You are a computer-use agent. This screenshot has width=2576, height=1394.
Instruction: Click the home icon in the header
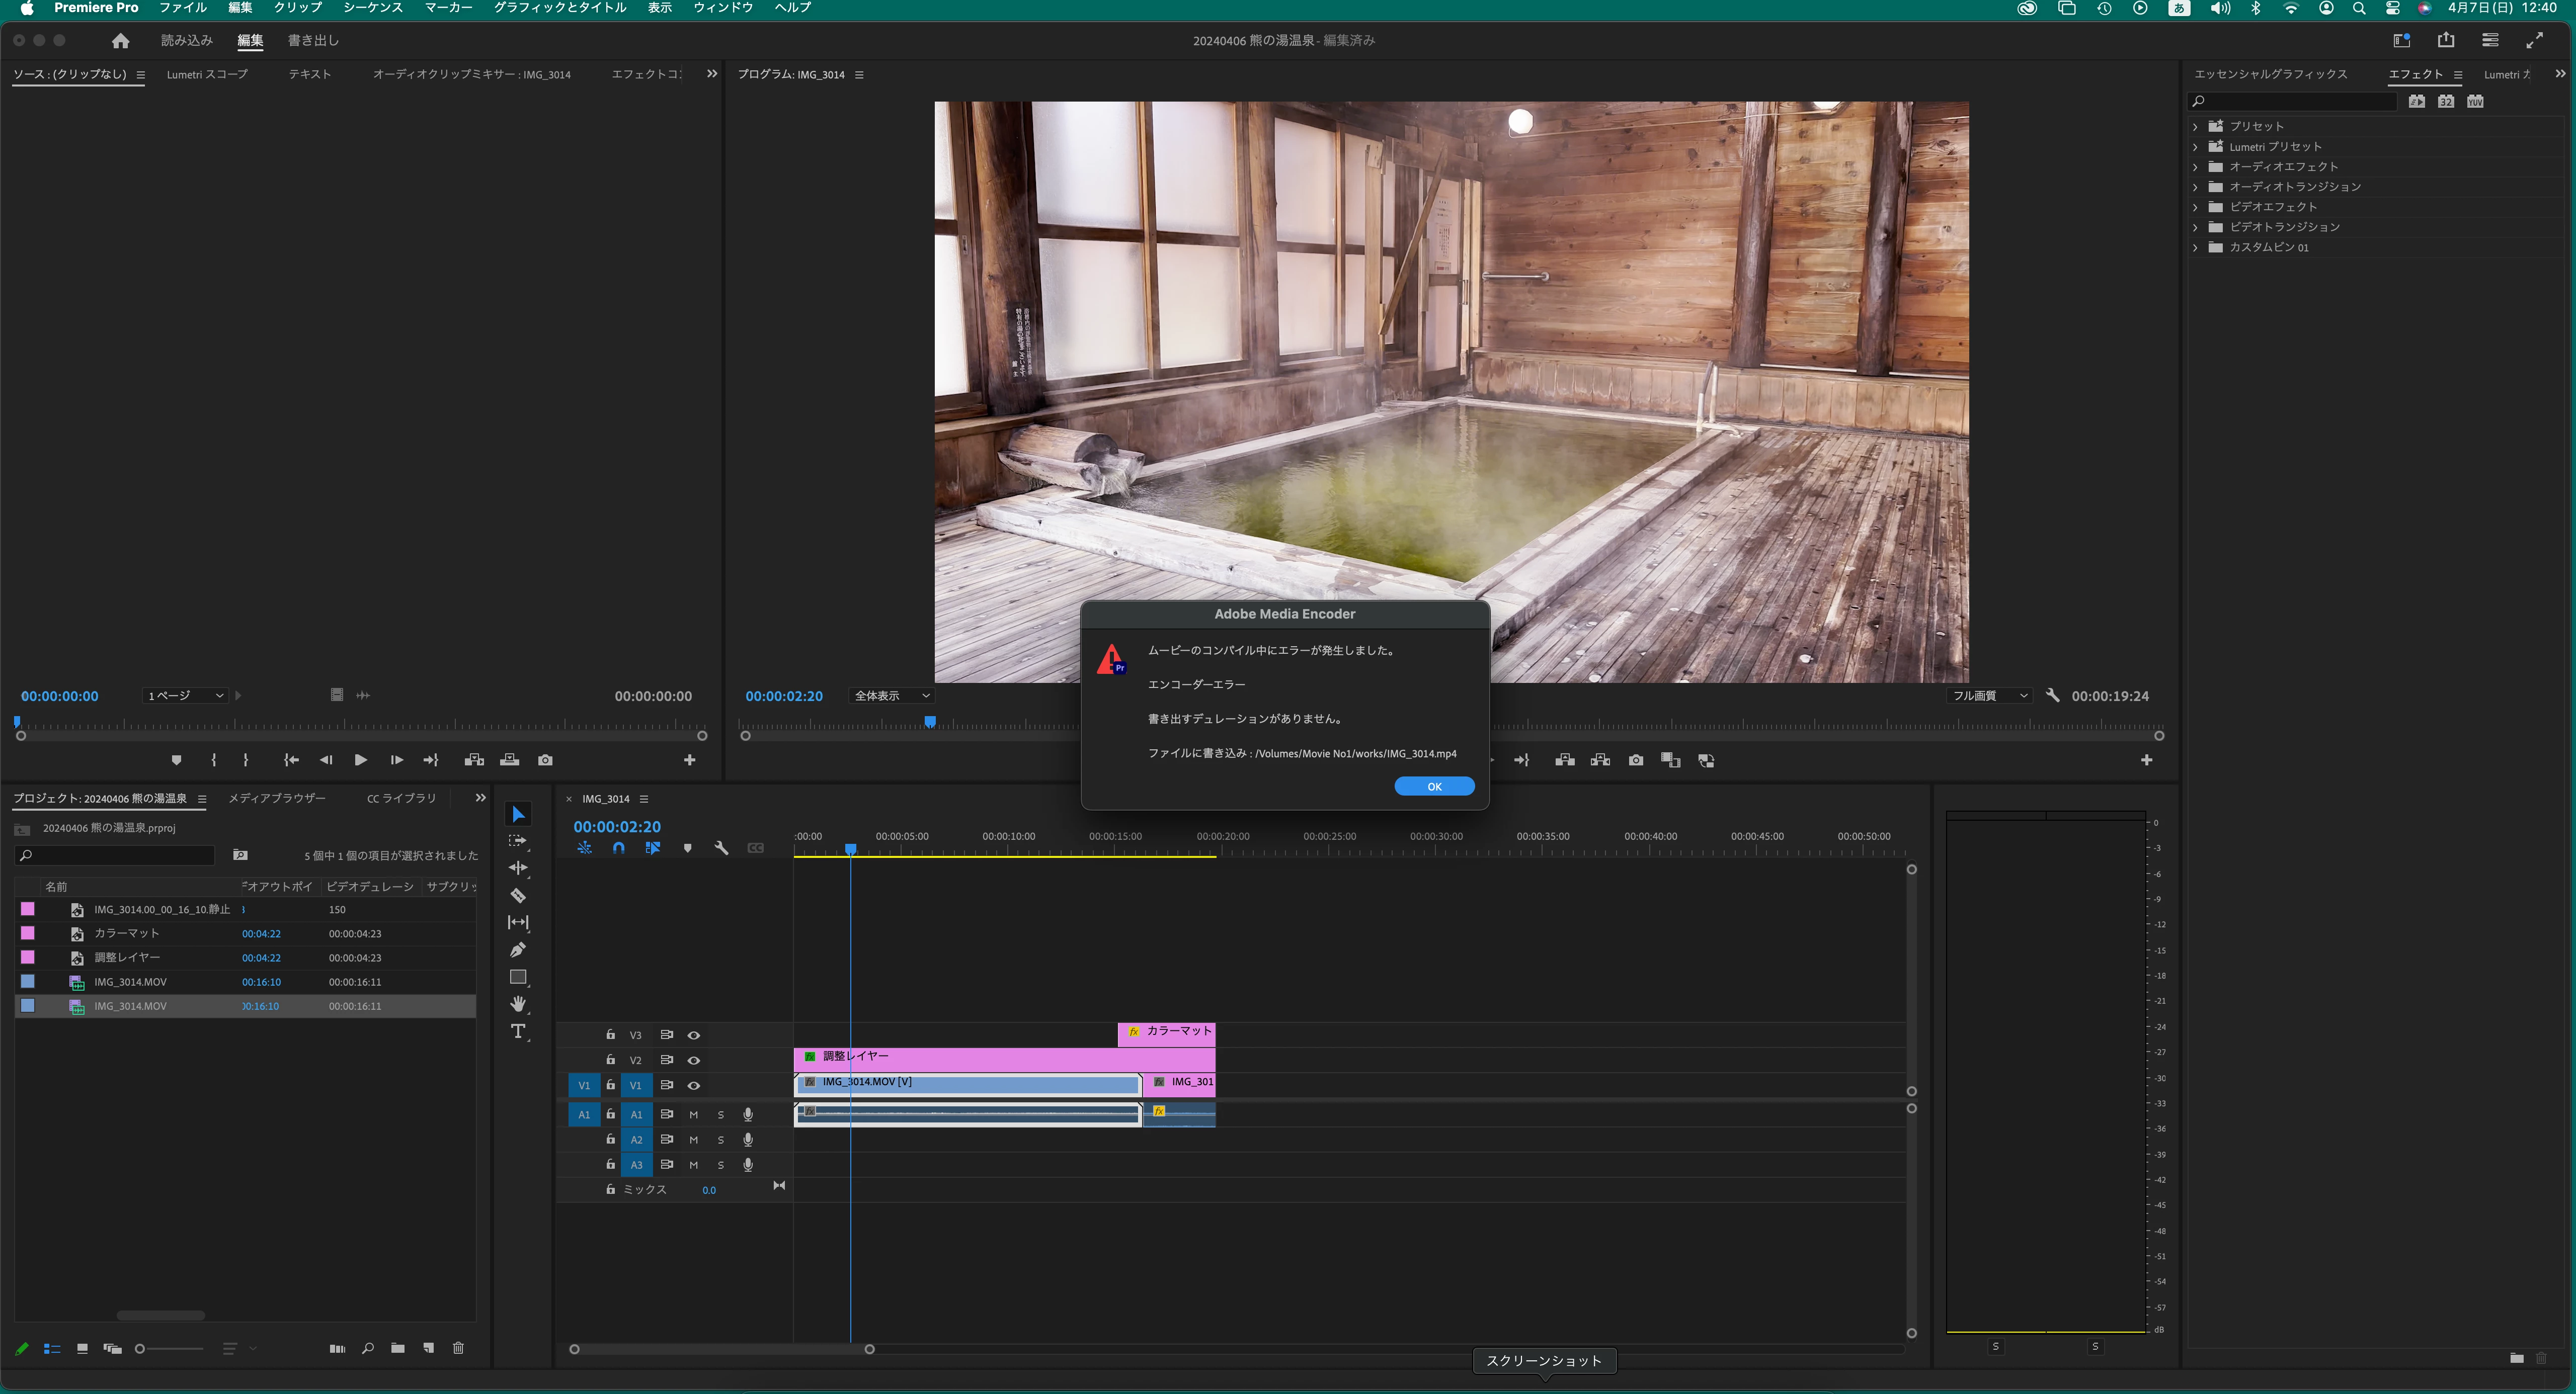pyautogui.click(x=120, y=41)
